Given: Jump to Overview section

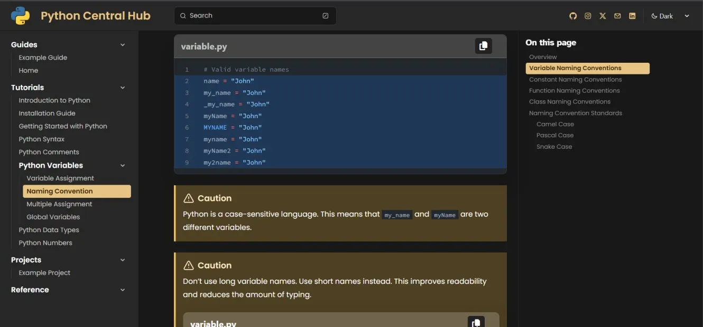Looking at the screenshot, I should pos(543,57).
